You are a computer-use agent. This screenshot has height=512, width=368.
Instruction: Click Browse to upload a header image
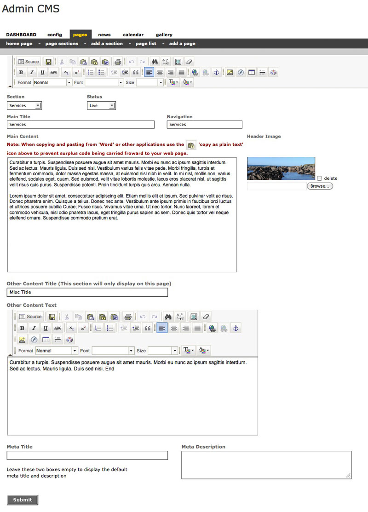tap(320, 186)
